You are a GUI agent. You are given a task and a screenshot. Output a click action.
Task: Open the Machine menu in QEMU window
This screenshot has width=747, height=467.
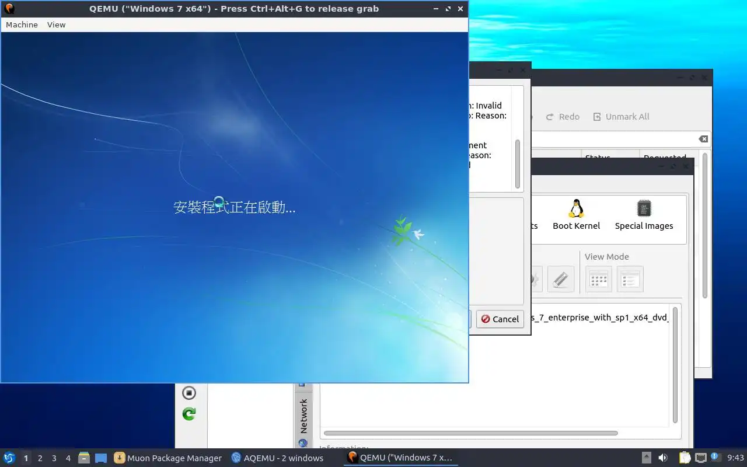coord(22,25)
